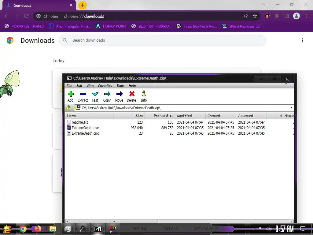
Task: Click the horizontal scrollbar in 7-Zip list
Action: [x=114, y=222]
